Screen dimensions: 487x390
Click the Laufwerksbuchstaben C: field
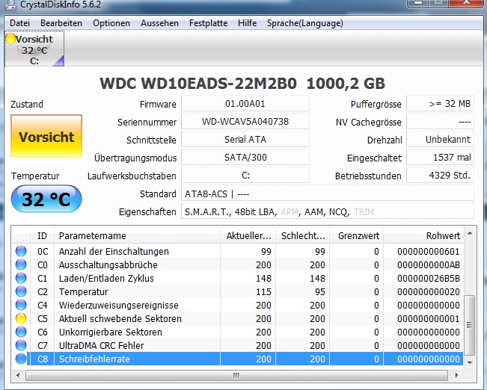coord(245,176)
